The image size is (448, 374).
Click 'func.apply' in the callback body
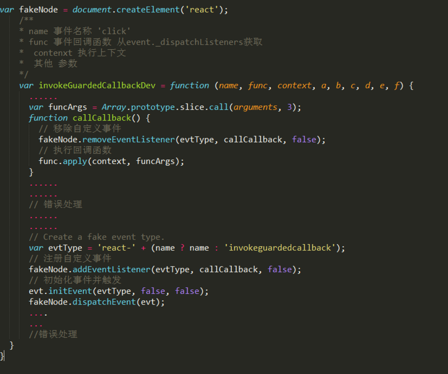pyautogui.click(x=63, y=161)
